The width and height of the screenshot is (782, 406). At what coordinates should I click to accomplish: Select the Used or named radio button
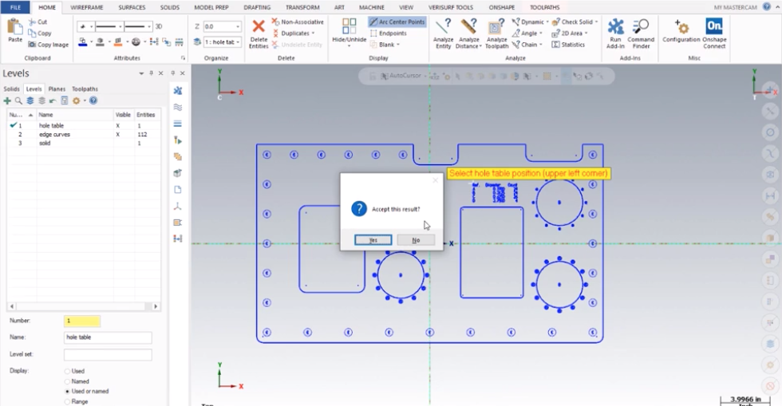pos(67,391)
